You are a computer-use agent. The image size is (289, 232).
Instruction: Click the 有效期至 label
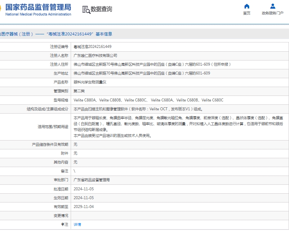tap(61, 207)
